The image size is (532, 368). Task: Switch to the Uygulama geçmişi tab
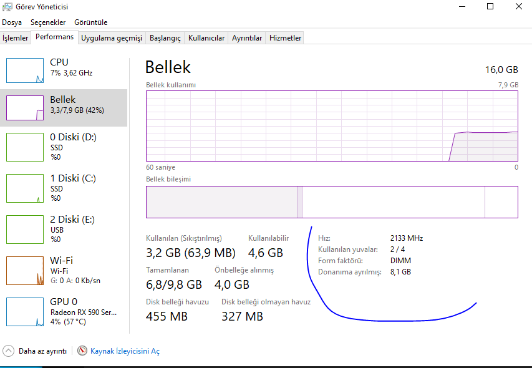(x=112, y=38)
